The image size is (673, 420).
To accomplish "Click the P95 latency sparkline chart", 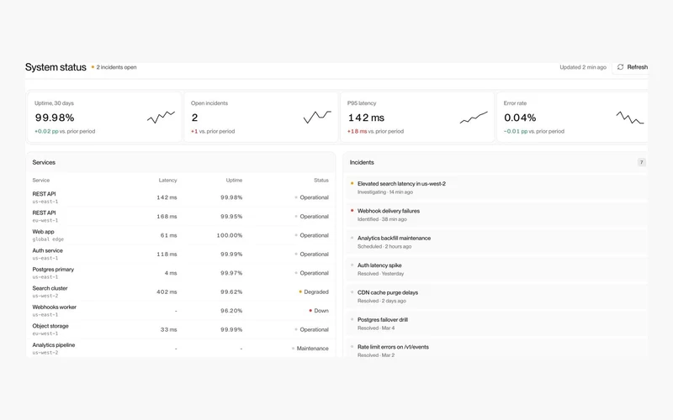I will click(x=474, y=117).
